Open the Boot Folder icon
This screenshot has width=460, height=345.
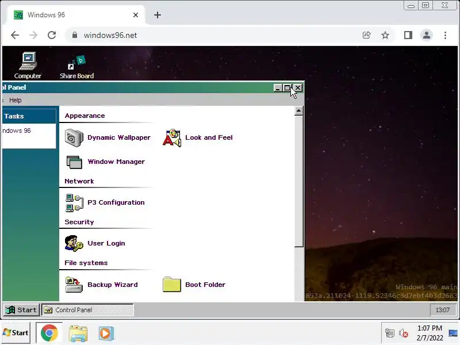171,285
